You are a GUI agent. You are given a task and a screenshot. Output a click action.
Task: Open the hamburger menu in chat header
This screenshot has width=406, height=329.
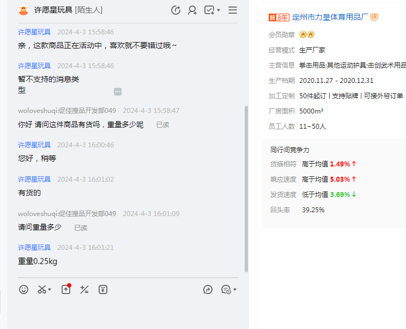[x=233, y=10]
